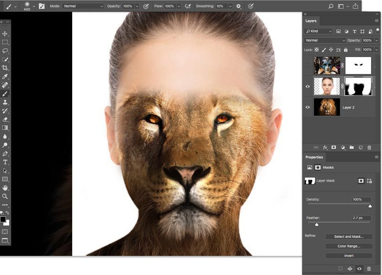Viewport: 382px width, 275px height.
Task: Select the Lasso tool
Action: click(5, 51)
